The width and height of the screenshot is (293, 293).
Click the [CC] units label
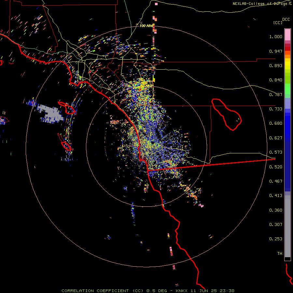click(278, 22)
